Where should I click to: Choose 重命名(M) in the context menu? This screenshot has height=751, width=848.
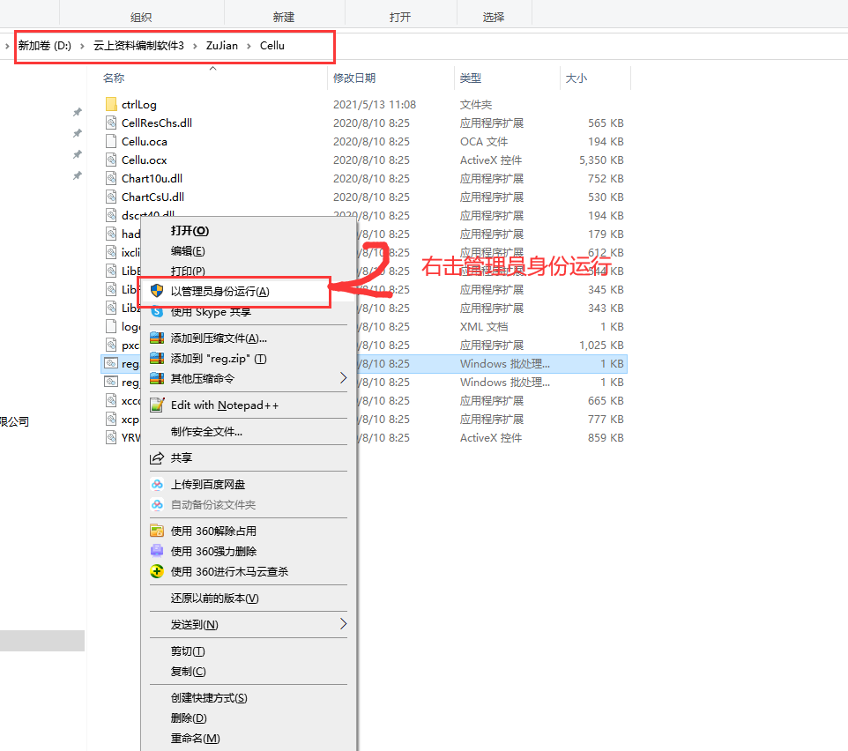coord(195,738)
